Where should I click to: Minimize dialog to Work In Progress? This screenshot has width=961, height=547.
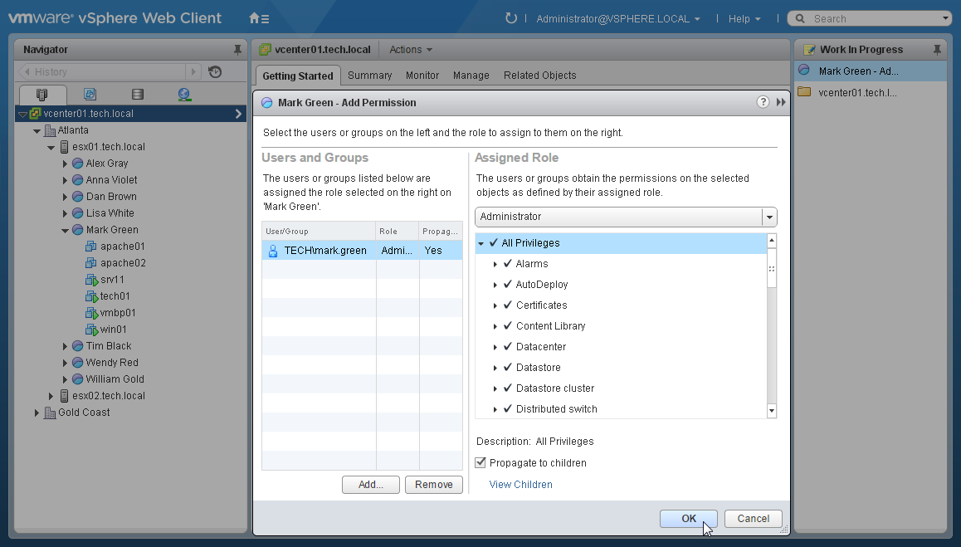tap(781, 102)
